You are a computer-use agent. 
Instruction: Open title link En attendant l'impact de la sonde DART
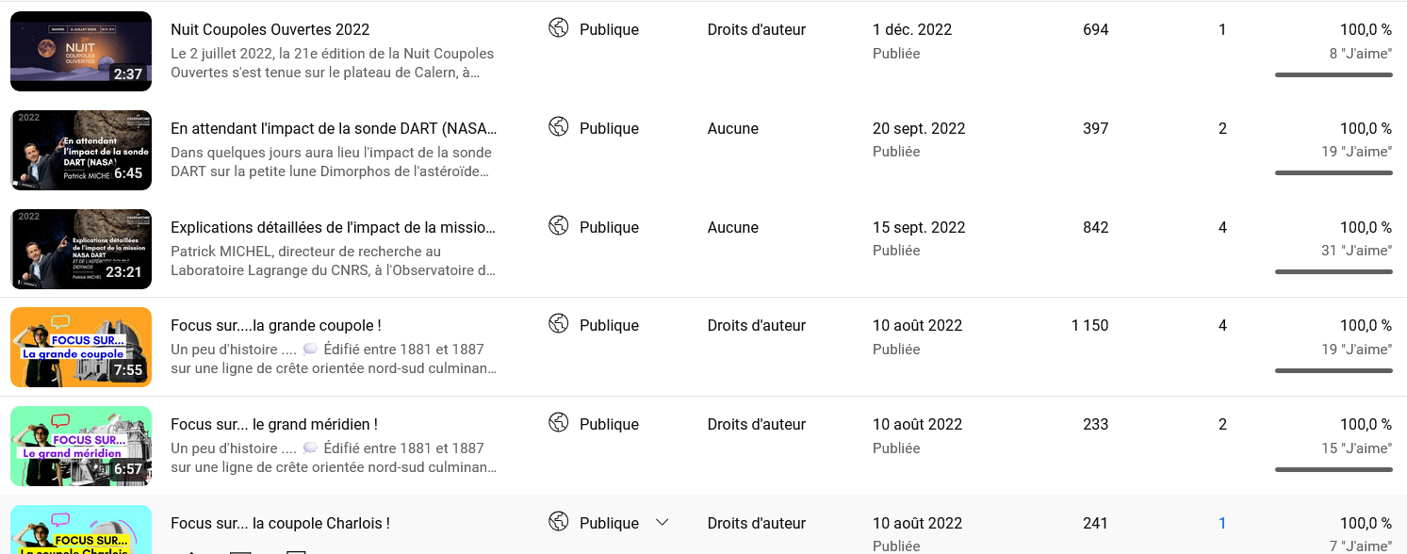(334, 129)
